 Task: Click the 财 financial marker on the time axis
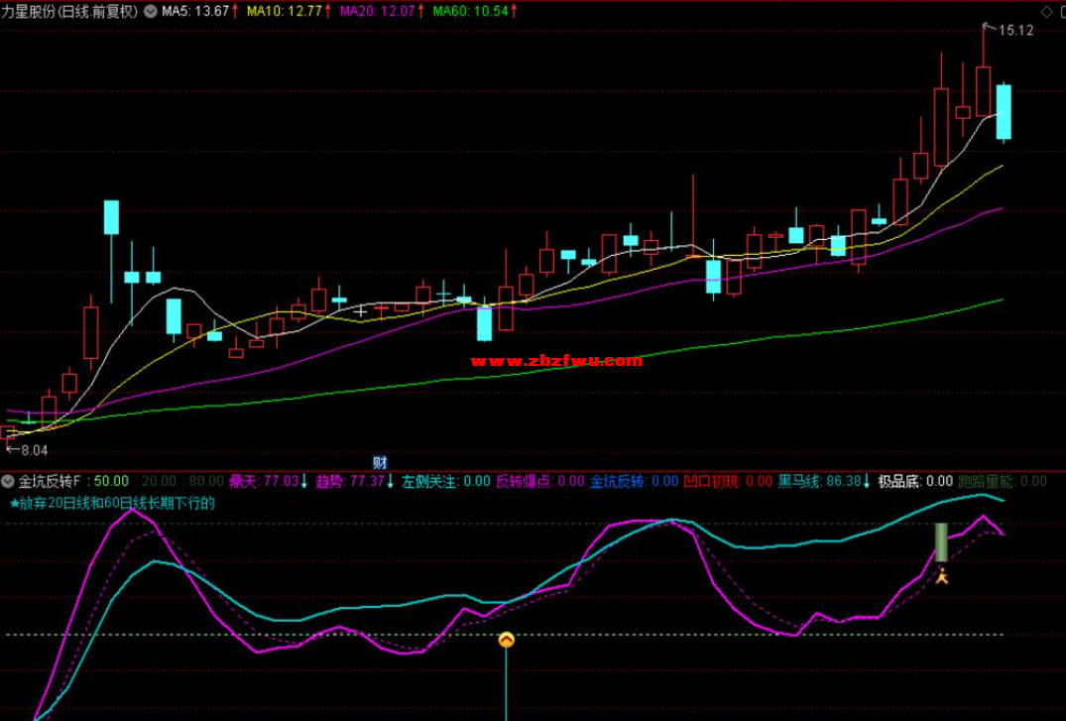pyautogui.click(x=380, y=463)
